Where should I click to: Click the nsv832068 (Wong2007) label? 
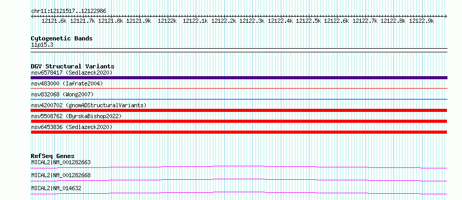(x=62, y=94)
